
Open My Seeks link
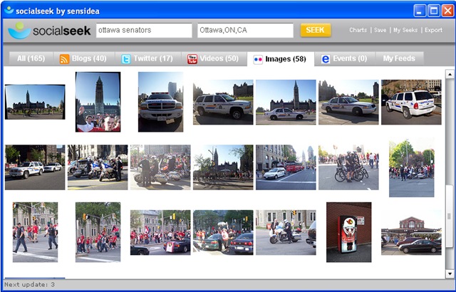405,31
